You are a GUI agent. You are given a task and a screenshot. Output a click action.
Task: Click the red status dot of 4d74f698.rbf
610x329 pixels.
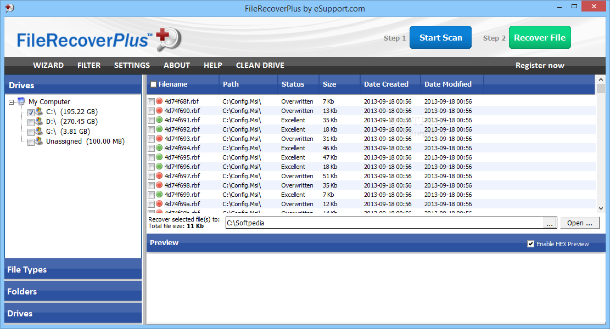[159, 185]
